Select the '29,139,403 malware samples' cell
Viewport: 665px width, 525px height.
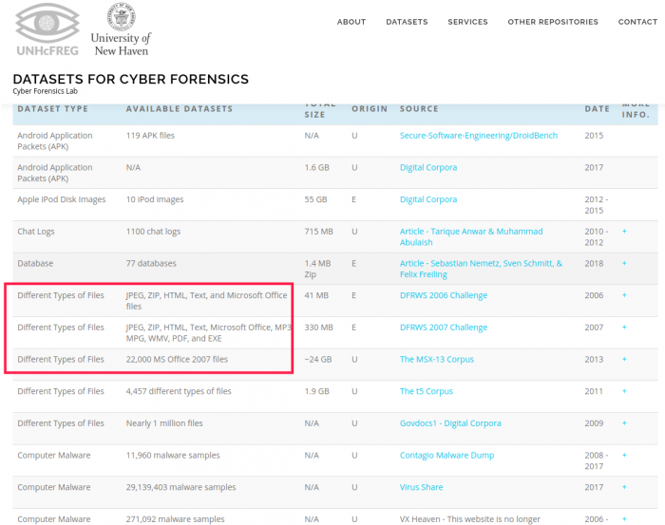(x=180, y=487)
